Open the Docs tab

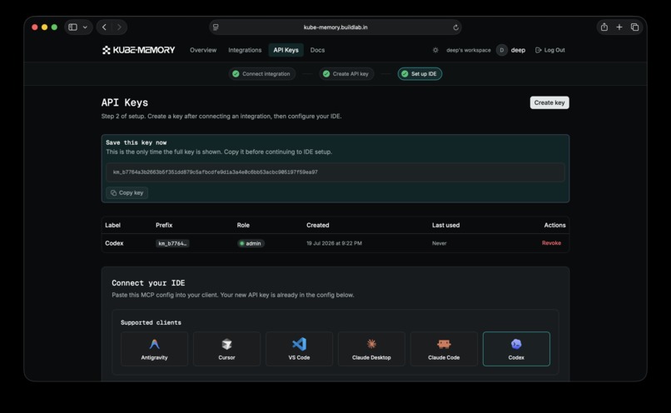click(317, 50)
